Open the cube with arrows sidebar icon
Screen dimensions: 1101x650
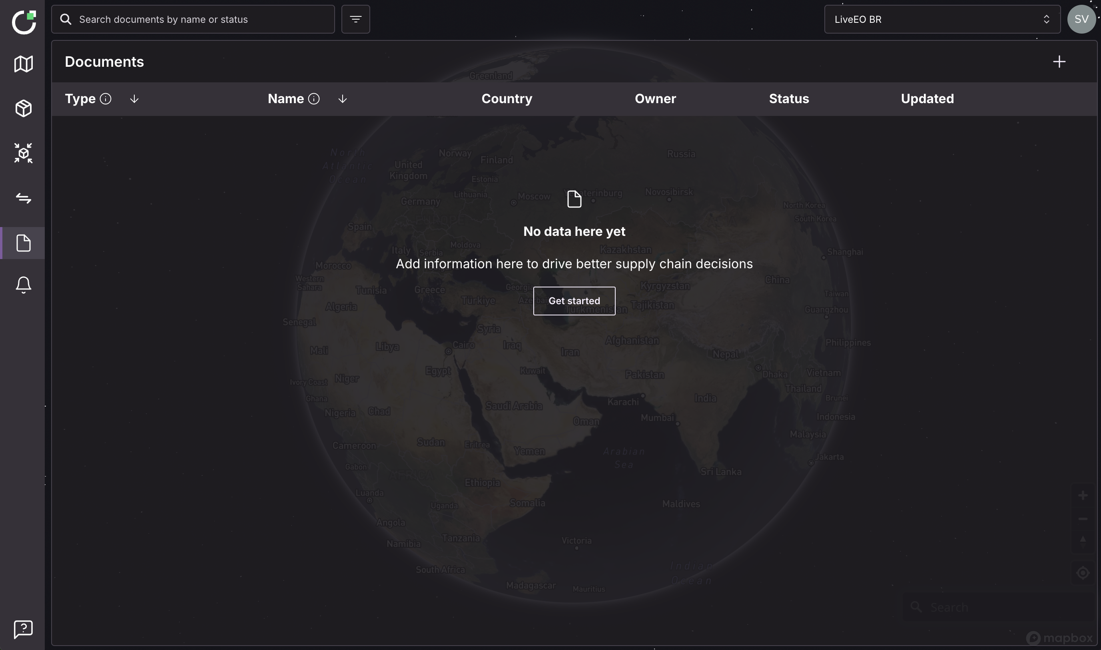click(x=23, y=153)
